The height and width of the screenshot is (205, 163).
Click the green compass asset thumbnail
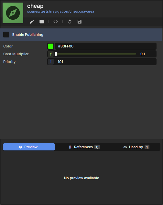pyautogui.click(x=13, y=13)
